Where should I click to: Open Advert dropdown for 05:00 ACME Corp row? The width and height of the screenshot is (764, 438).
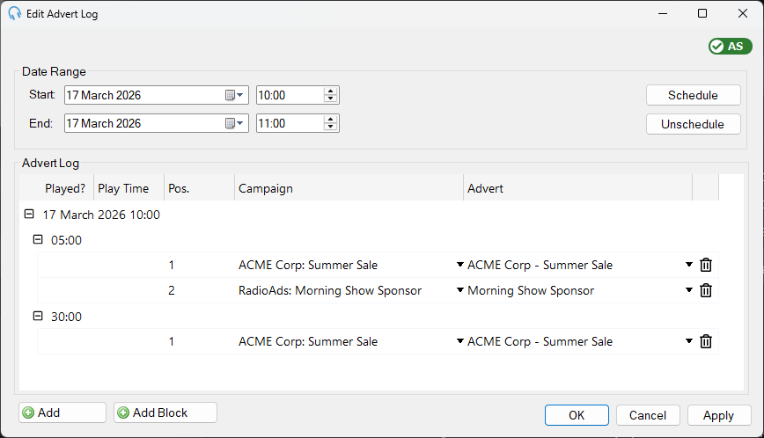click(689, 265)
